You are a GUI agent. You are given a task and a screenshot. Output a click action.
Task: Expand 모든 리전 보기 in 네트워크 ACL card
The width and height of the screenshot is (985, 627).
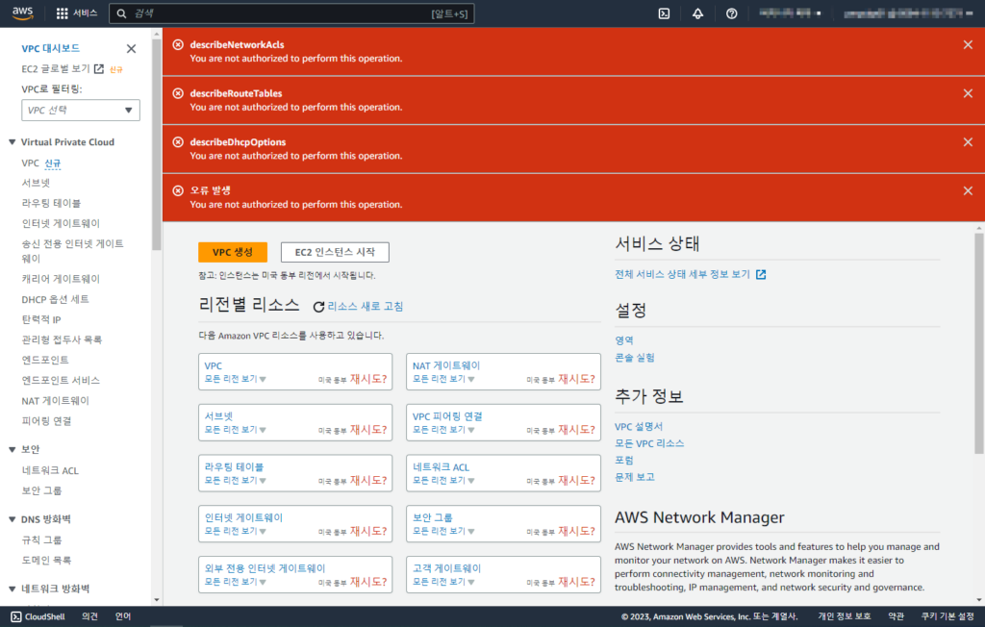442,481
